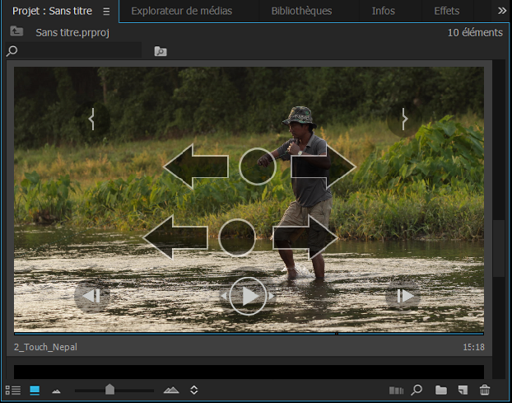
Task: Click the 15:18 clip duration
Action: click(473, 347)
